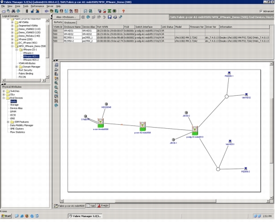Expand the Domain Manager folder

pyautogui.click(x=17, y=67)
